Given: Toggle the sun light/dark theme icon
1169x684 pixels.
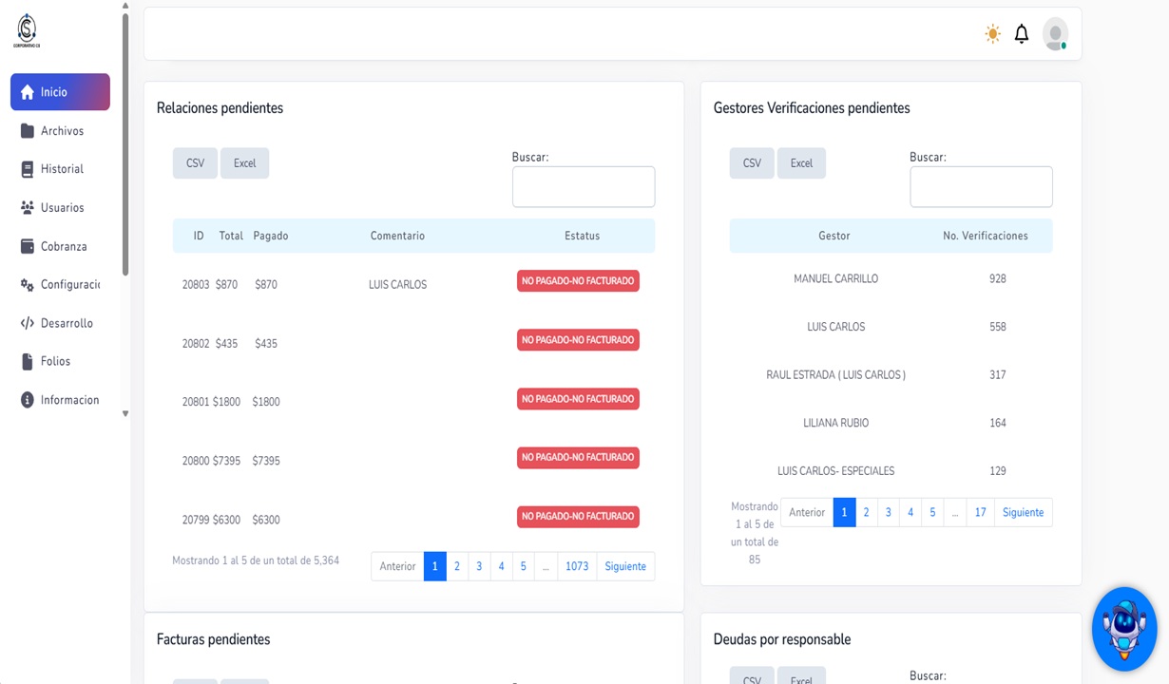Looking at the screenshot, I should 992,34.
